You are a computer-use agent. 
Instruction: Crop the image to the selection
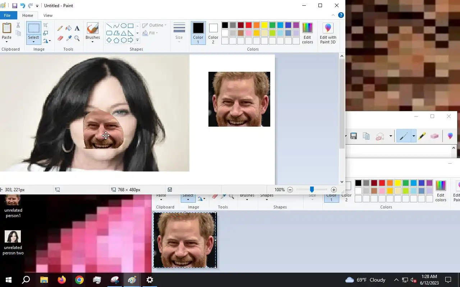[46, 25]
